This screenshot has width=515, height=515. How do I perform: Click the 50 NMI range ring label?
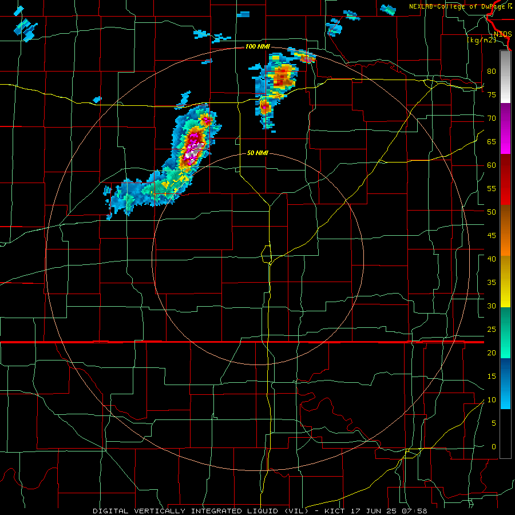[x=257, y=153]
